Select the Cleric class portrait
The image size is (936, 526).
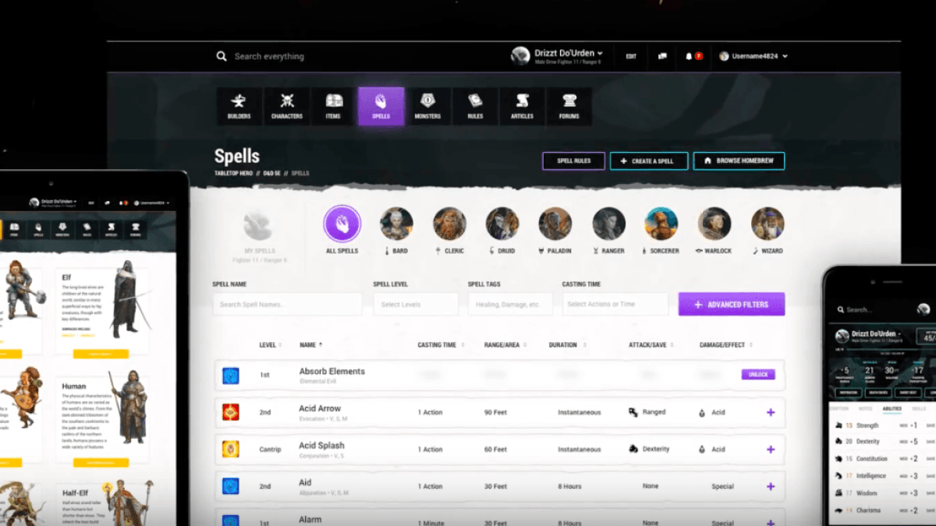pyautogui.click(x=449, y=224)
